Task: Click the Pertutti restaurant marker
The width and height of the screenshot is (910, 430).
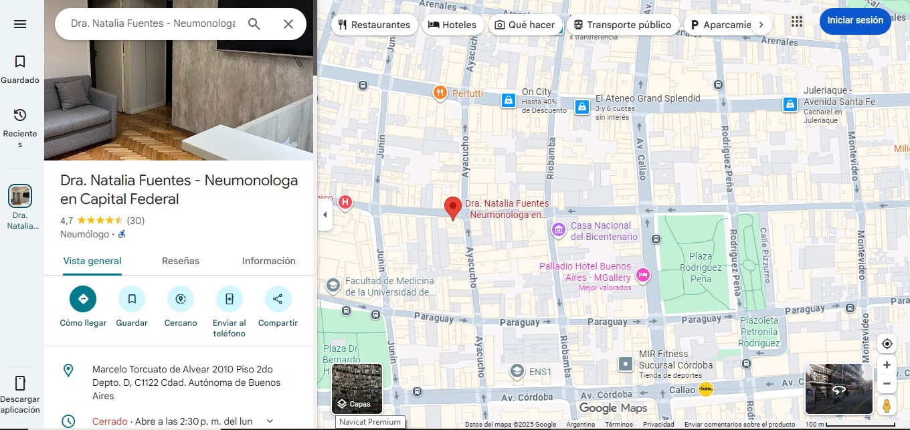Action: (440, 94)
